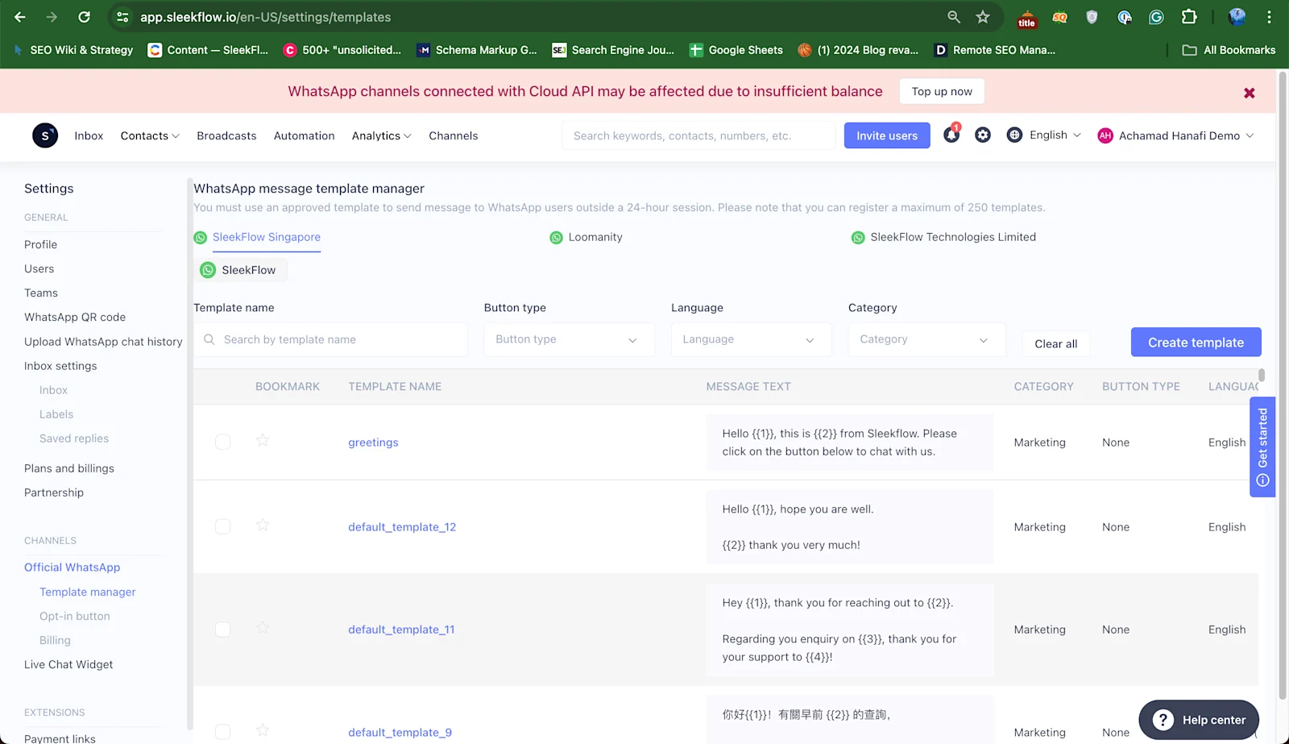The image size is (1289, 744).
Task: Open the Google Sheets bookmark
Action: pos(736,50)
